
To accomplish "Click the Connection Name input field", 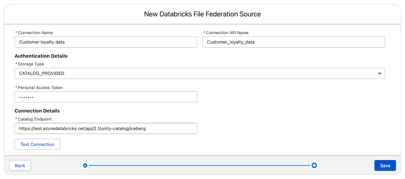I will (106, 42).
